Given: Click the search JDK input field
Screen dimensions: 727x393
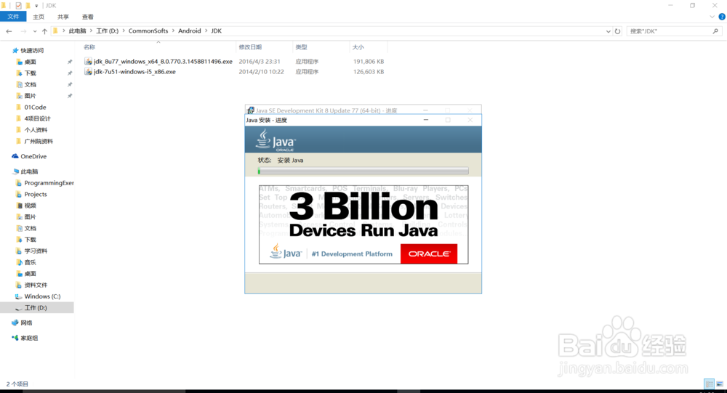Looking at the screenshot, I should point(669,31).
